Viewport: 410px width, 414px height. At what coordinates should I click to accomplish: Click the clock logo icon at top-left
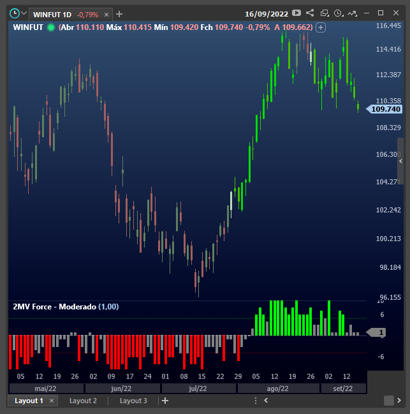click(x=14, y=13)
